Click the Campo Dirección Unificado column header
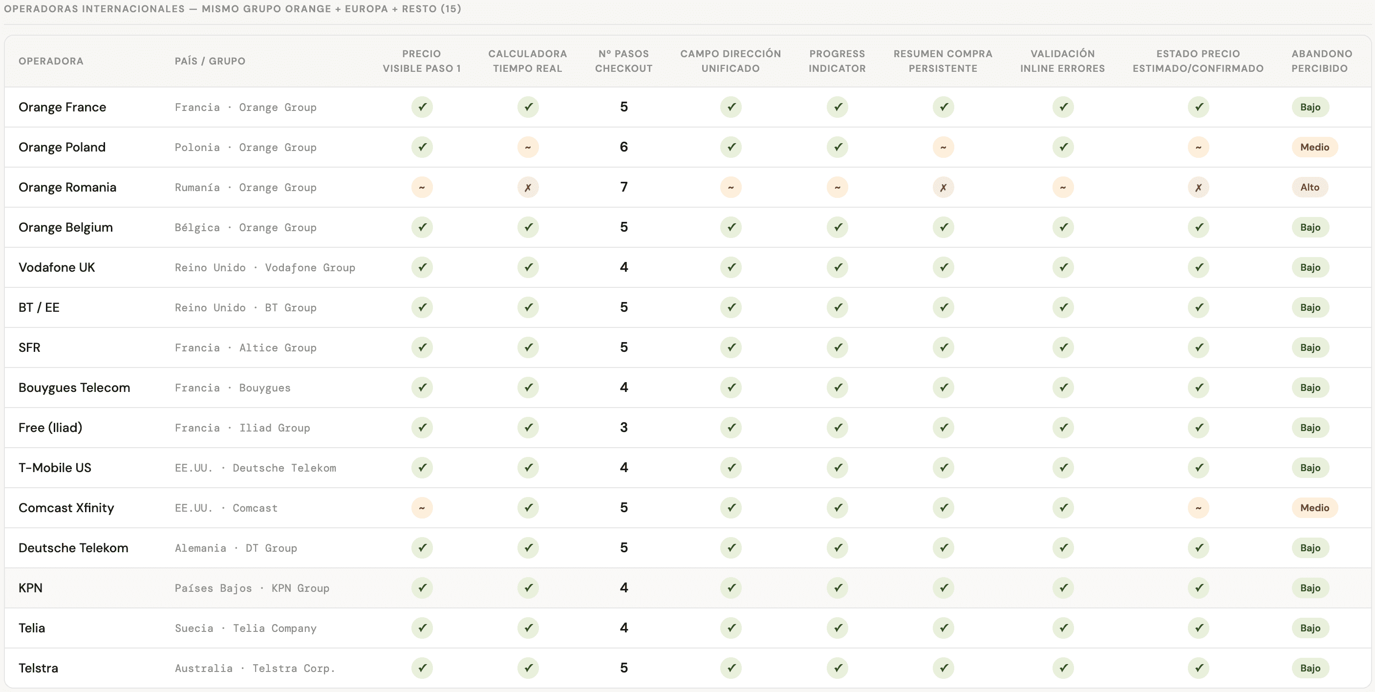This screenshot has height=692, width=1375. [730, 61]
